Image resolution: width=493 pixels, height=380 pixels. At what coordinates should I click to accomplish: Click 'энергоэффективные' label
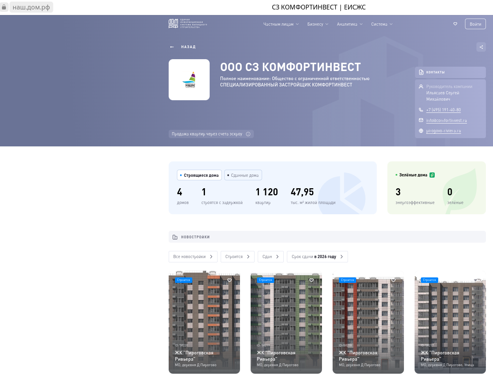point(415,203)
